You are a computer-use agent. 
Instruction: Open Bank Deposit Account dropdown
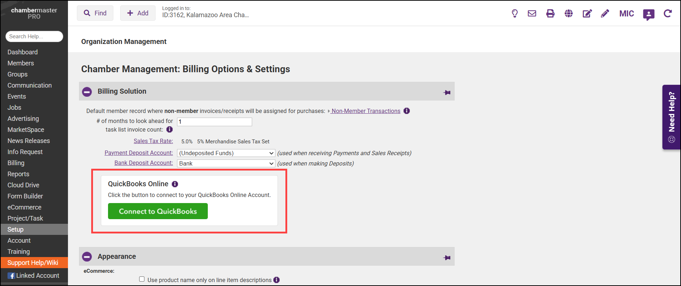pos(226,163)
